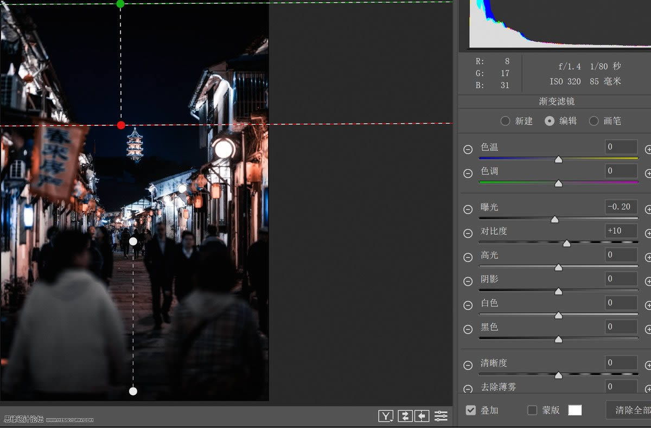The height and width of the screenshot is (428, 651).
Task: Switch to 编辑 mode in 渐变滤镜
Action: [550, 121]
